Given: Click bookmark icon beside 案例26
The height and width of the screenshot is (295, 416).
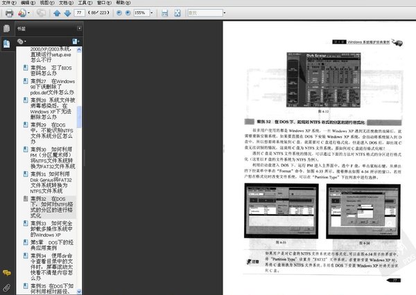Looking at the screenshot, I should [x=26, y=68].
